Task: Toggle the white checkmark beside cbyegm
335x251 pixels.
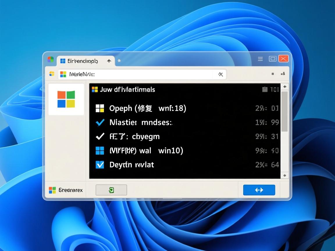Action: (x=100, y=136)
